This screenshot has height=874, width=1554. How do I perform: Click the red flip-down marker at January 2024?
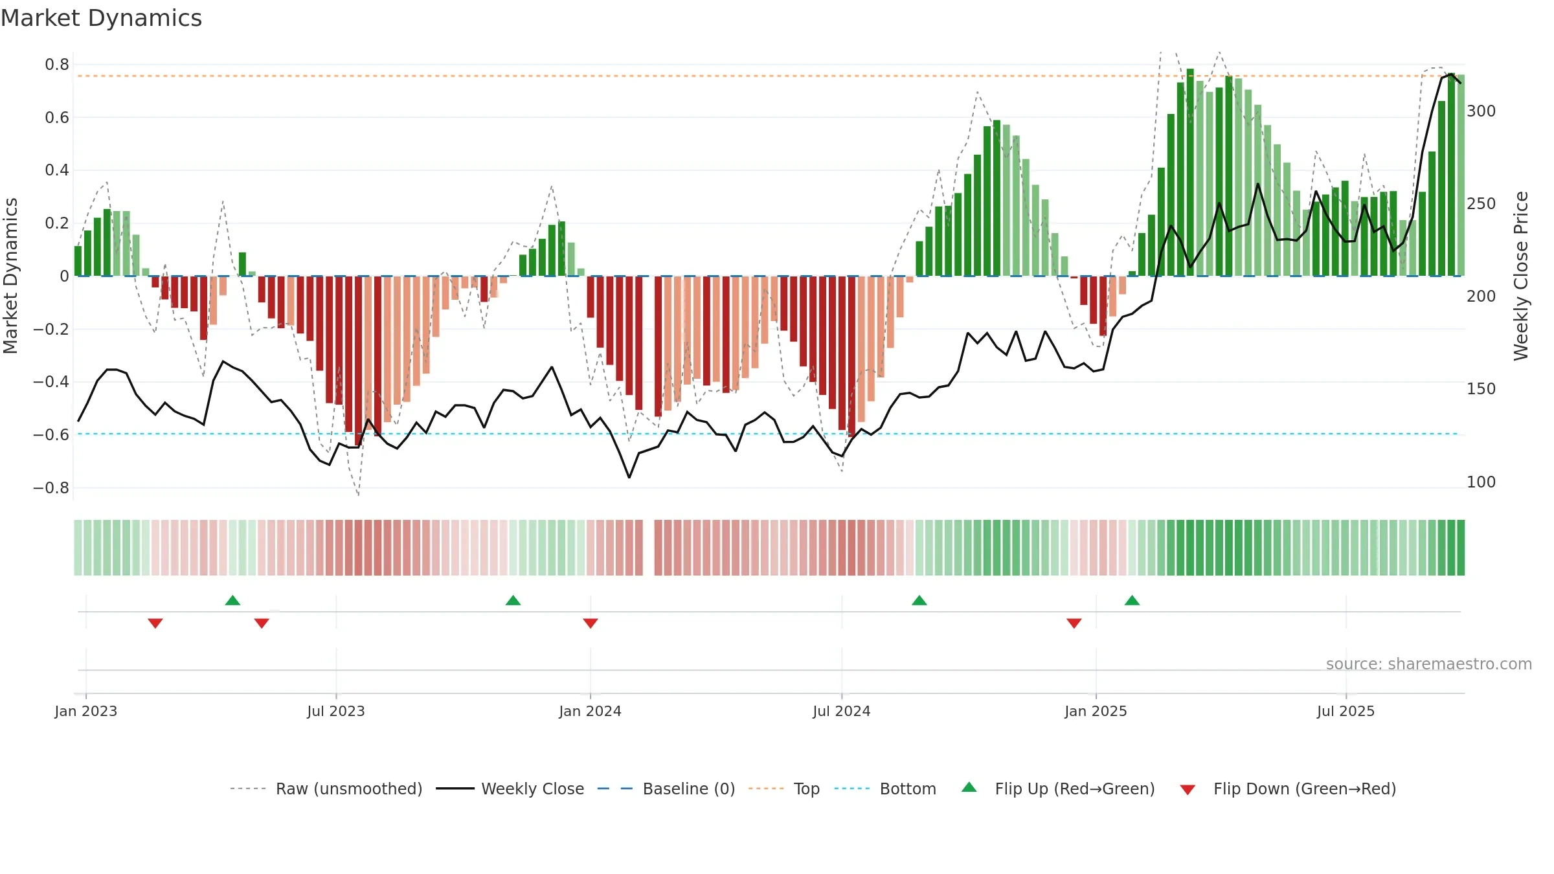click(x=591, y=623)
